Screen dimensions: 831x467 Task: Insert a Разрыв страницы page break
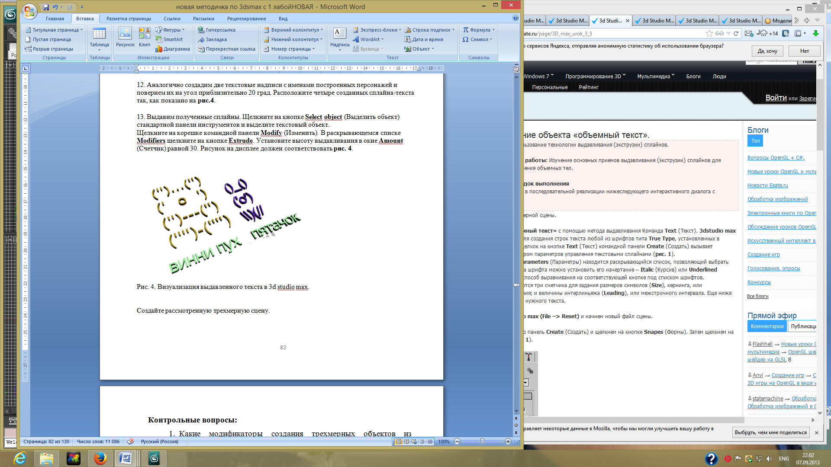pos(49,49)
